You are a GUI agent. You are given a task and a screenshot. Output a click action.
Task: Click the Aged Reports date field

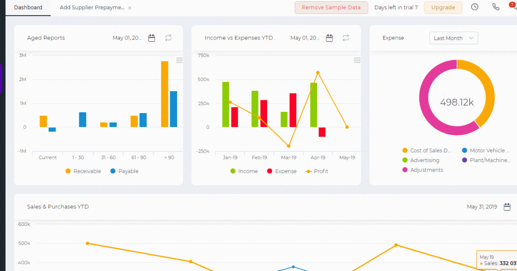[127, 38]
